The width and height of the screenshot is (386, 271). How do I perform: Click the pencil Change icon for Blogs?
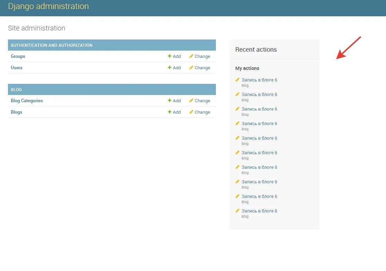click(x=191, y=112)
